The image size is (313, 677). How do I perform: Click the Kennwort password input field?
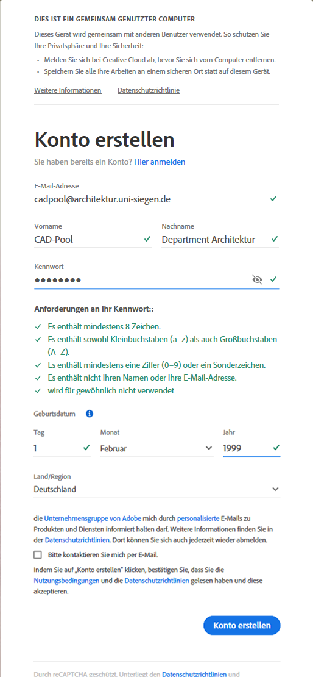coord(142,280)
